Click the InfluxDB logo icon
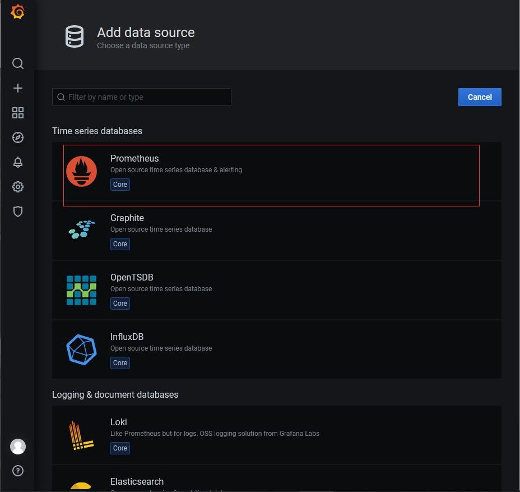The image size is (520, 492). (82, 350)
